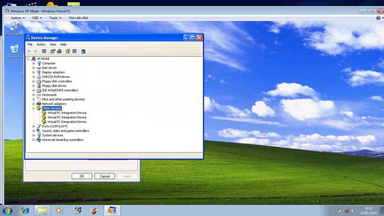Open Properties via the toolbar icon
The image size is (384, 216).
coord(52,51)
